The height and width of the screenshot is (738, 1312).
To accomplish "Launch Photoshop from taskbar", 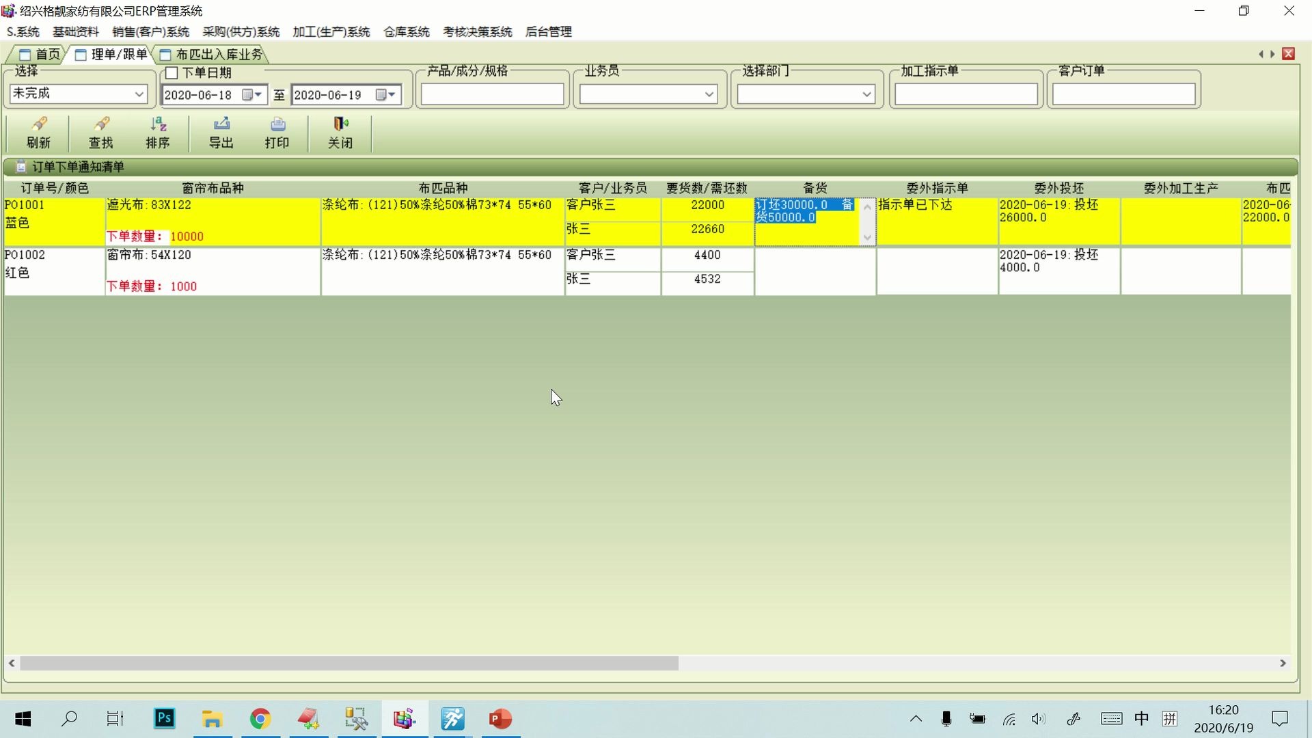I will [x=165, y=719].
